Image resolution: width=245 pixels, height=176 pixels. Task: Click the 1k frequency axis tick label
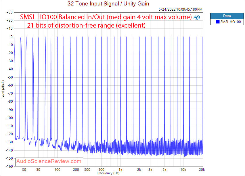120,170
